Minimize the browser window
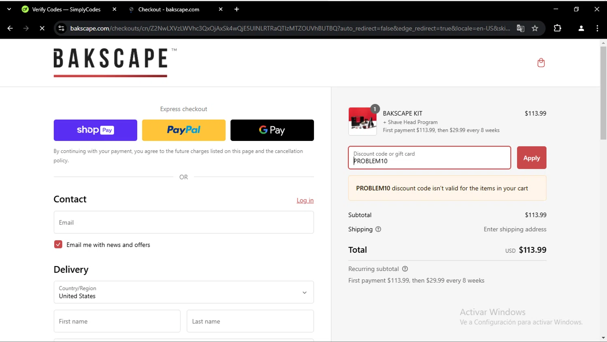This screenshot has height=342, width=607. tap(556, 9)
